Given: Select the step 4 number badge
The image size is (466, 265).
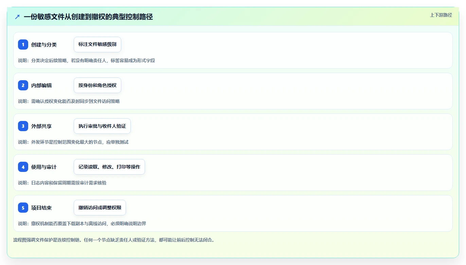Looking at the screenshot, I should tap(23, 167).
